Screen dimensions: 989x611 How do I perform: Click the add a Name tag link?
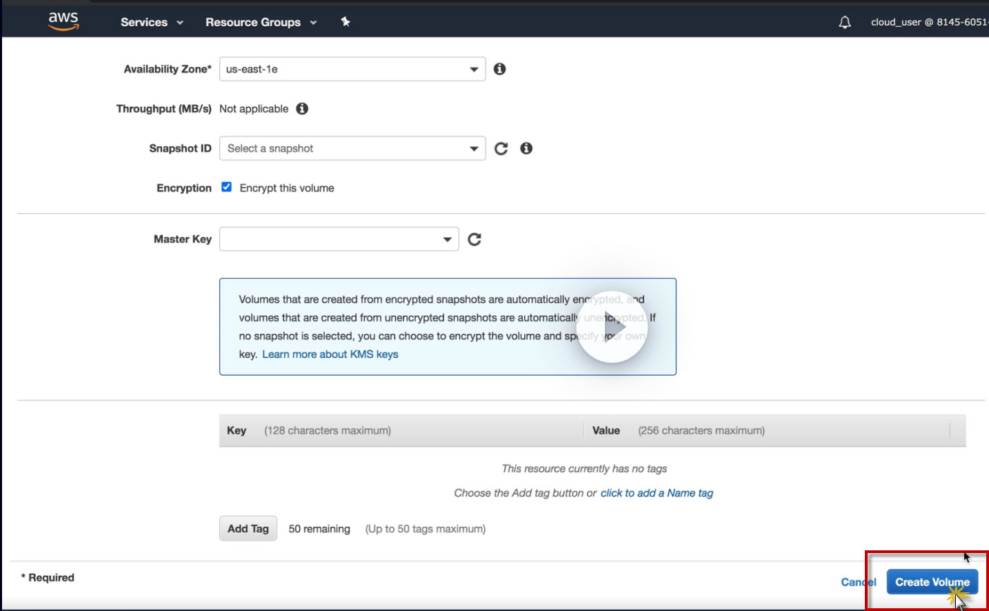(x=657, y=493)
